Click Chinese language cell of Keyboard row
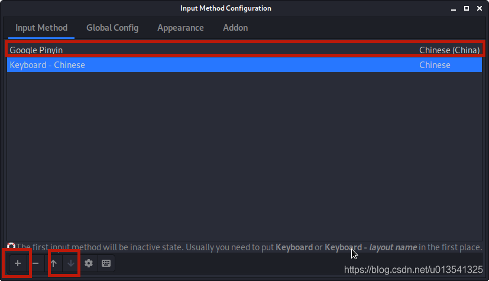The height and width of the screenshot is (281, 489). [435, 65]
